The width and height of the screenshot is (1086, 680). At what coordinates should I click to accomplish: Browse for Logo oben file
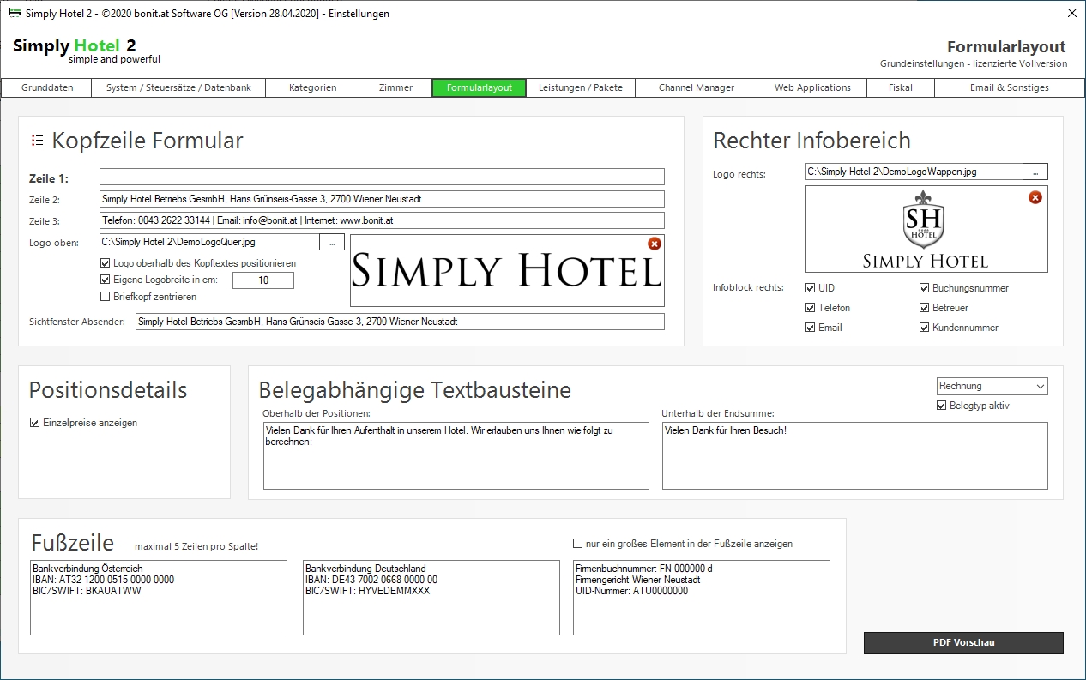(x=332, y=242)
